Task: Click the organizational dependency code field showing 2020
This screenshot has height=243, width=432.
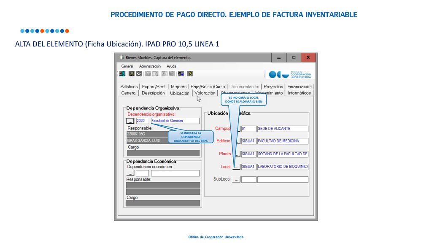Action: pyautogui.click(x=143, y=121)
